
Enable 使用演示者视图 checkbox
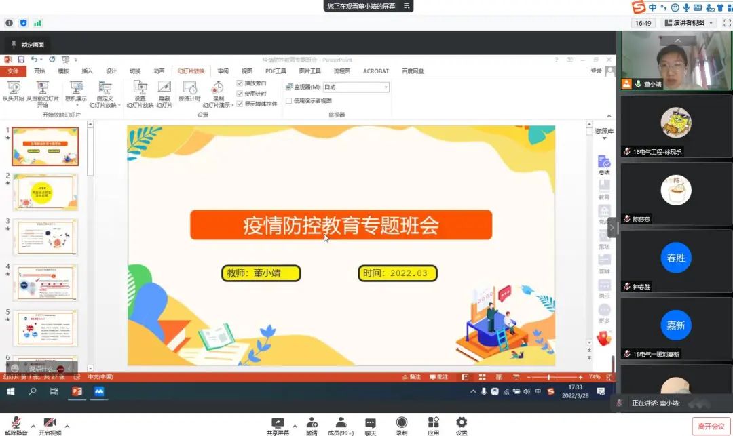[x=288, y=100]
